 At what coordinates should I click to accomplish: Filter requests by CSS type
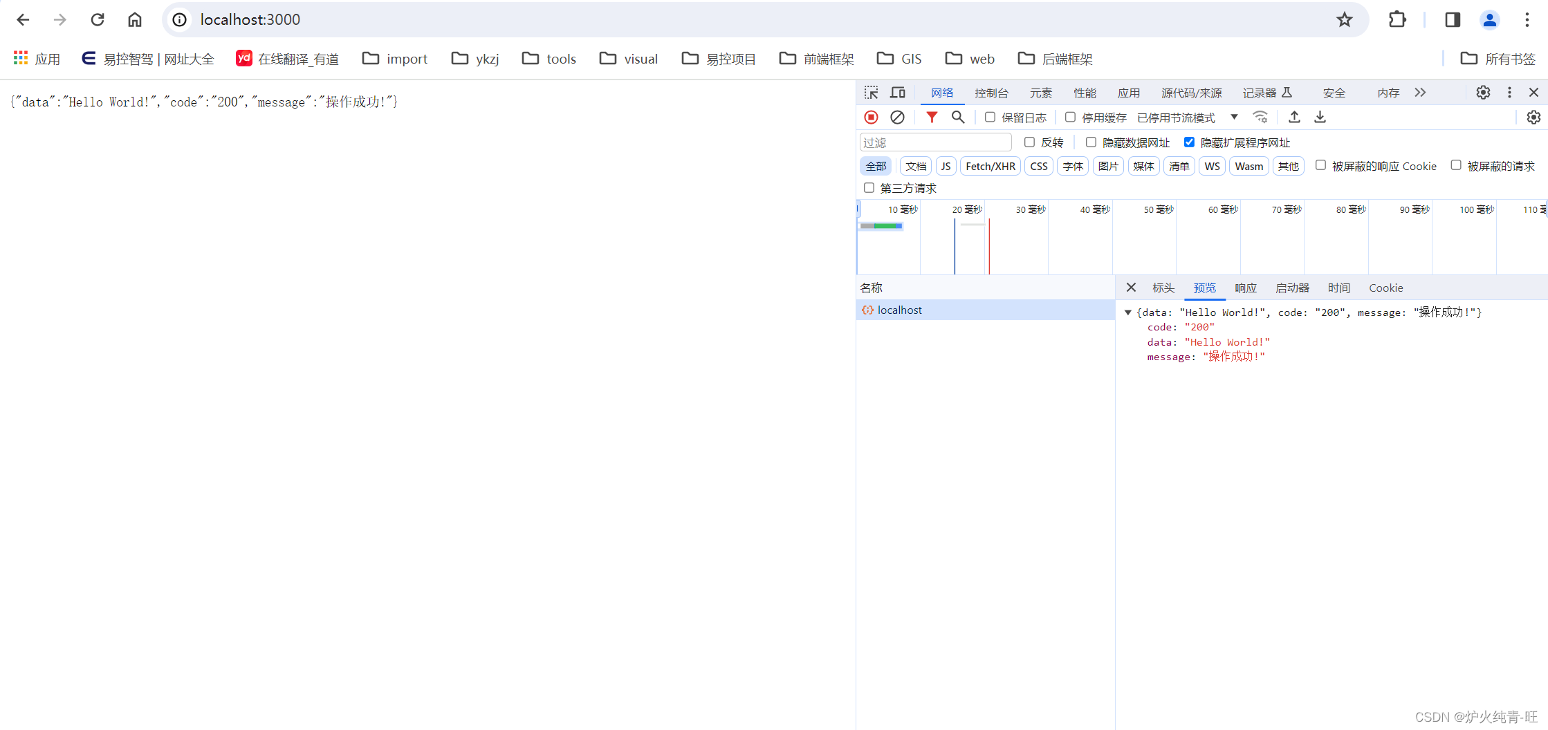click(x=1039, y=166)
